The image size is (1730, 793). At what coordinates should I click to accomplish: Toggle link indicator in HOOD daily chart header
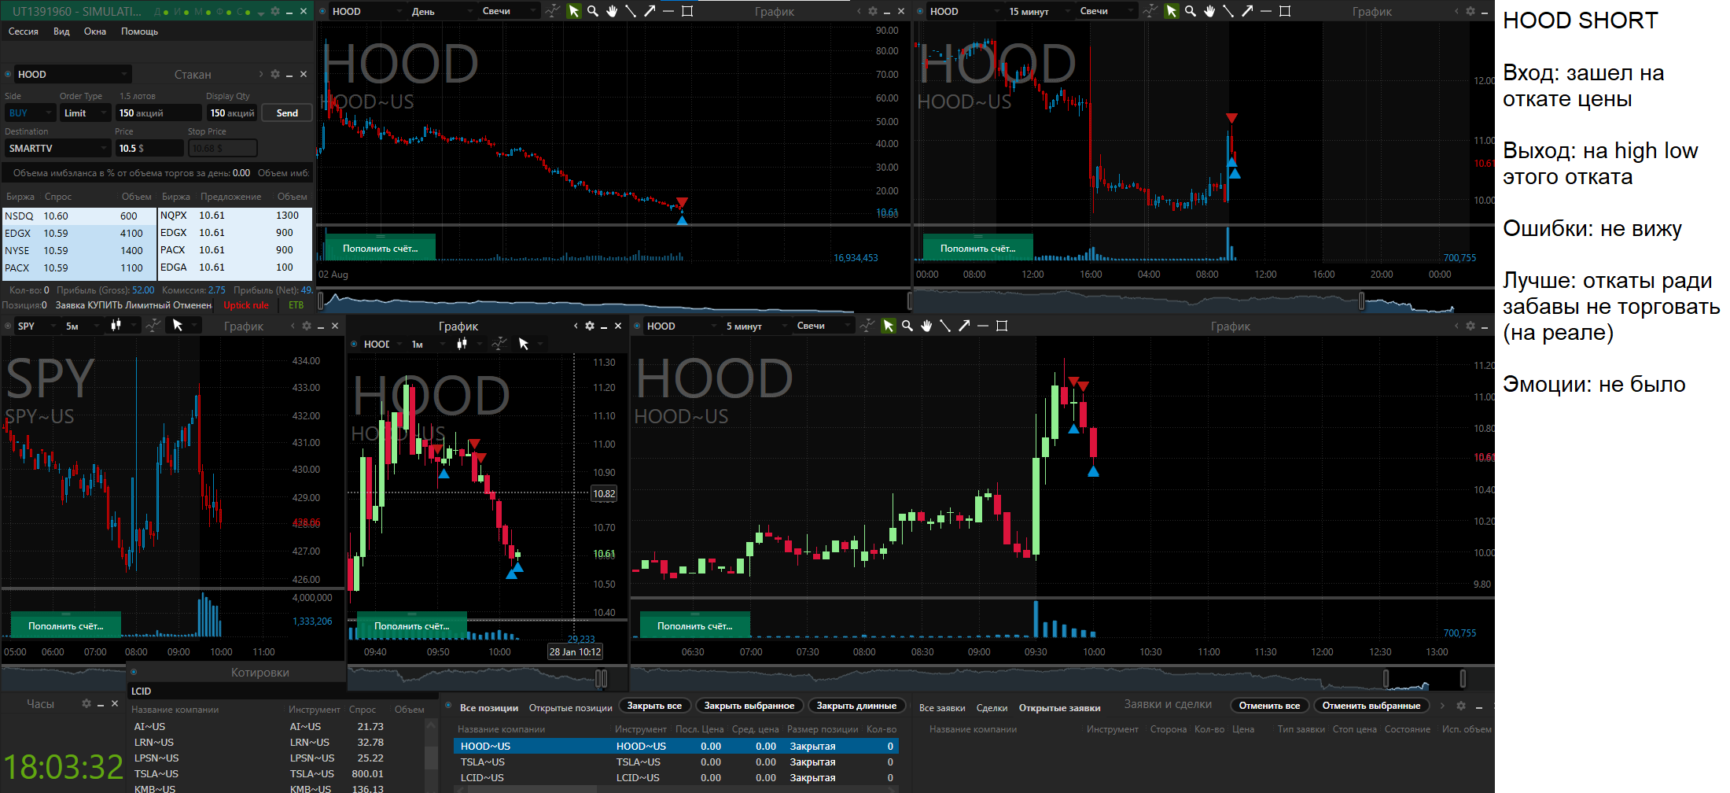pos(323,11)
